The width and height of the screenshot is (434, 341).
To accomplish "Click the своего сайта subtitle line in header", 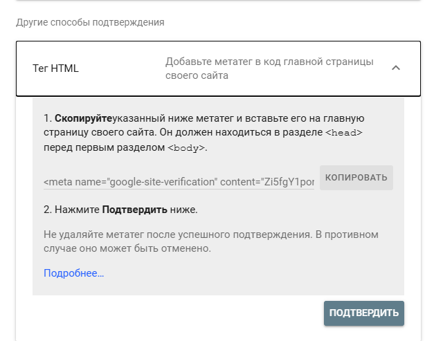I will click(197, 75).
